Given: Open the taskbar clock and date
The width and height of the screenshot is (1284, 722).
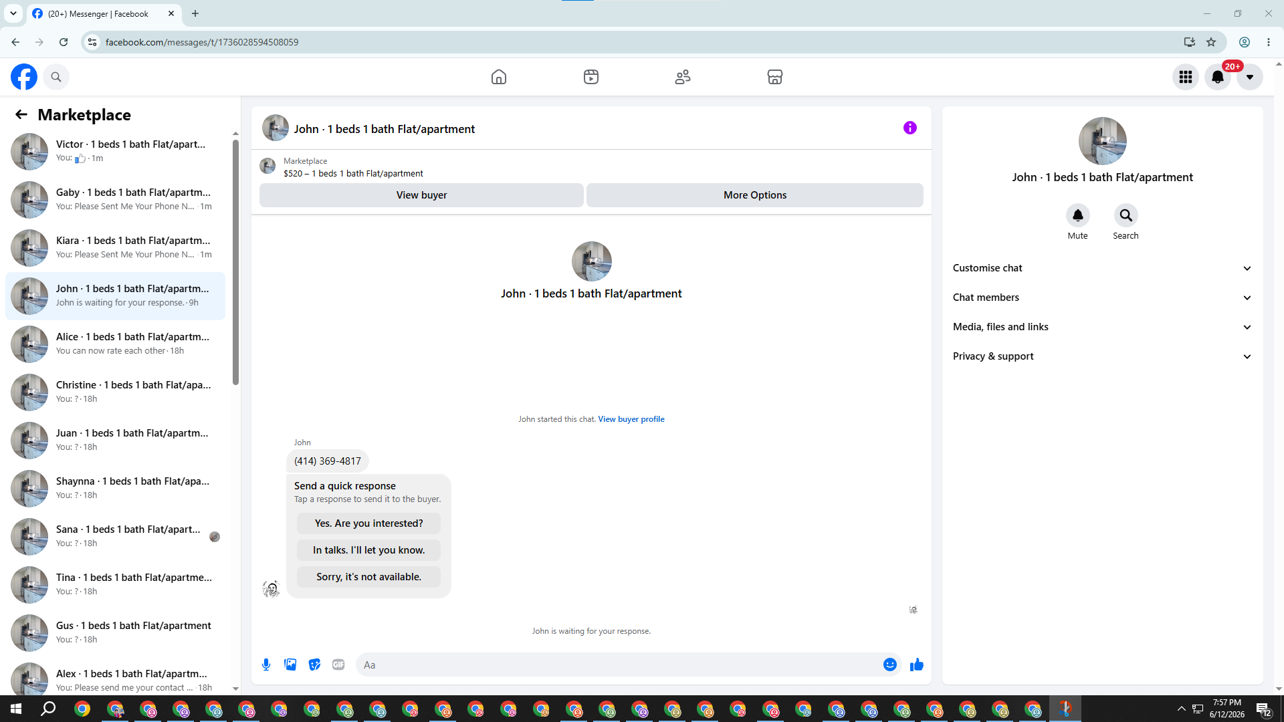Looking at the screenshot, I should pos(1227,709).
